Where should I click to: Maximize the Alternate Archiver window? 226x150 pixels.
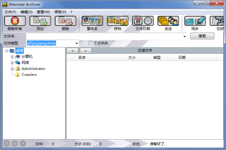tap(206, 3)
